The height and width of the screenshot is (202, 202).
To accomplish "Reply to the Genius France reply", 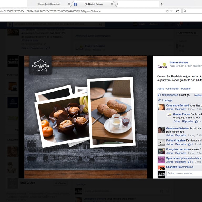I will 188,121.
